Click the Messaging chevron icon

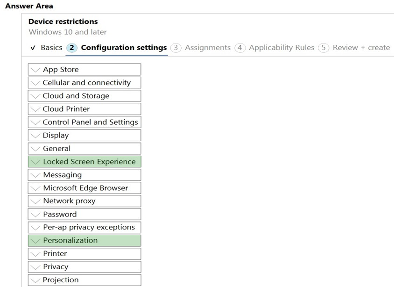[x=35, y=175]
